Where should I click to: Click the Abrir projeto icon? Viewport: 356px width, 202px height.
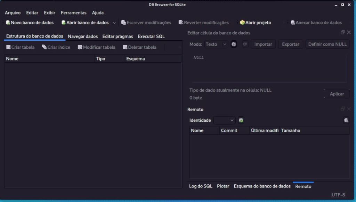(x=242, y=23)
